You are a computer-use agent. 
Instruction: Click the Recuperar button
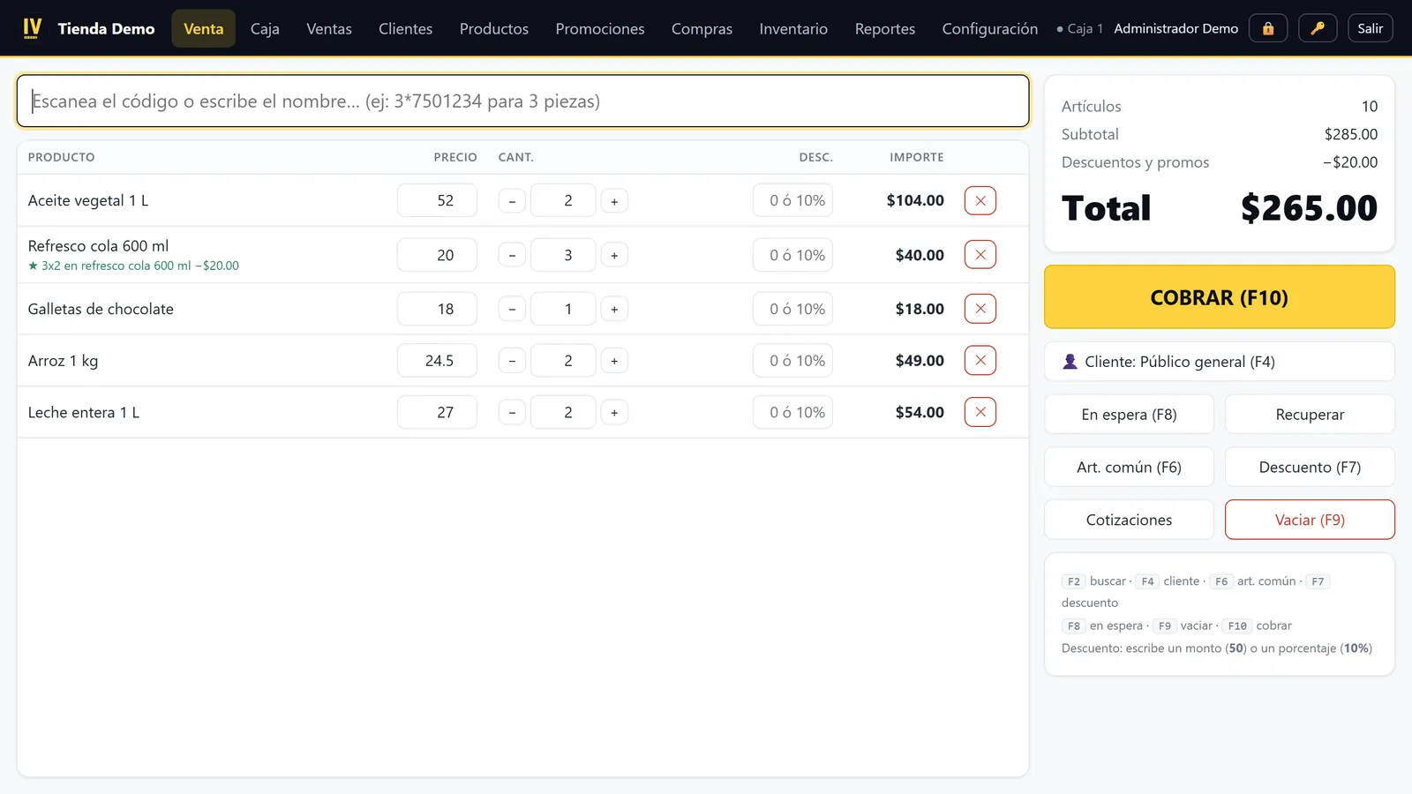tap(1310, 415)
